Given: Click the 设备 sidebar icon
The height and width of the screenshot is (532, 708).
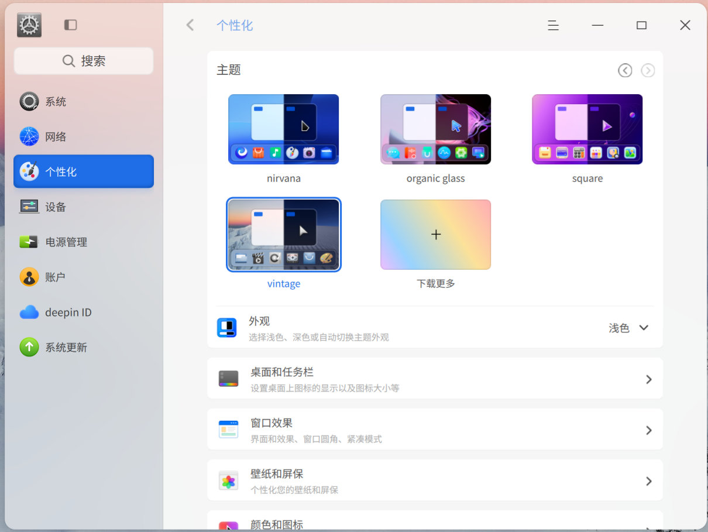Looking at the screenshot, I should click(x=29, y=207).
